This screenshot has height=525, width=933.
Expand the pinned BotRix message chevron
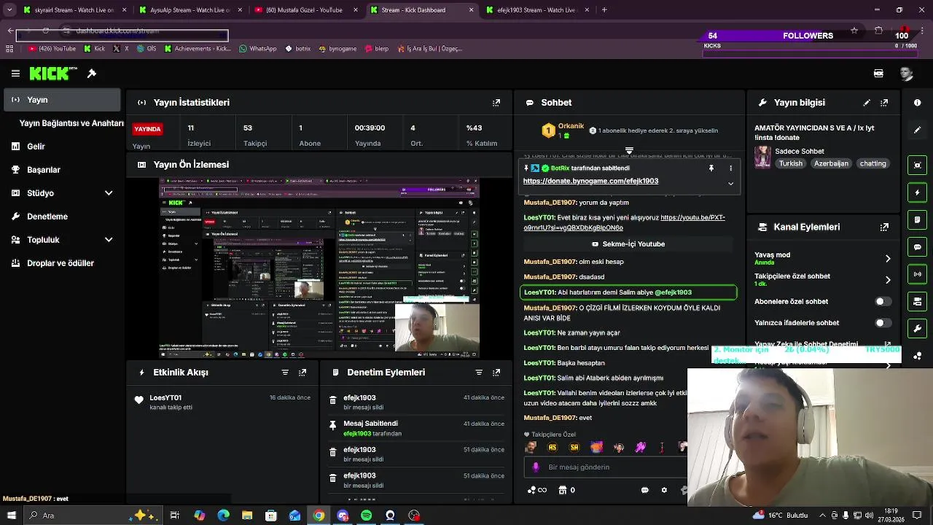pyautogui.click(x=730, y=184)
